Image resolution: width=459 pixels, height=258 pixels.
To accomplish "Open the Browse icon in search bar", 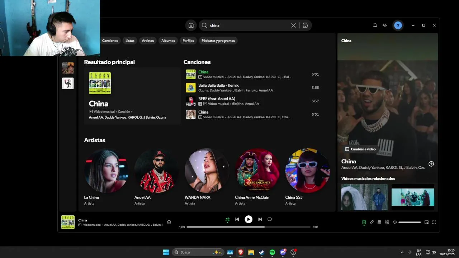I will (305, 25).
